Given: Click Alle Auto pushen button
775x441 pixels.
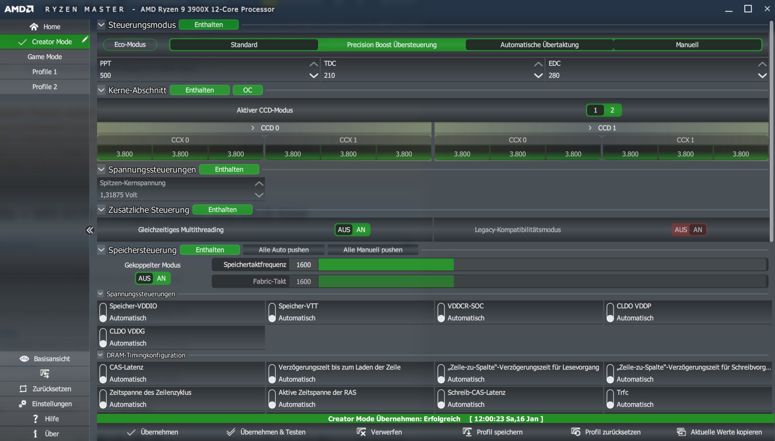Looking at the screenshot, I should pyautogui.click(x=283, y=250).
